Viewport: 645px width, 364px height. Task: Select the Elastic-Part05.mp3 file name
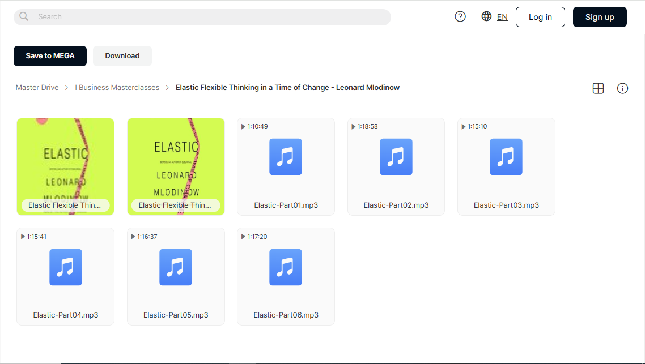click(176, 315)
